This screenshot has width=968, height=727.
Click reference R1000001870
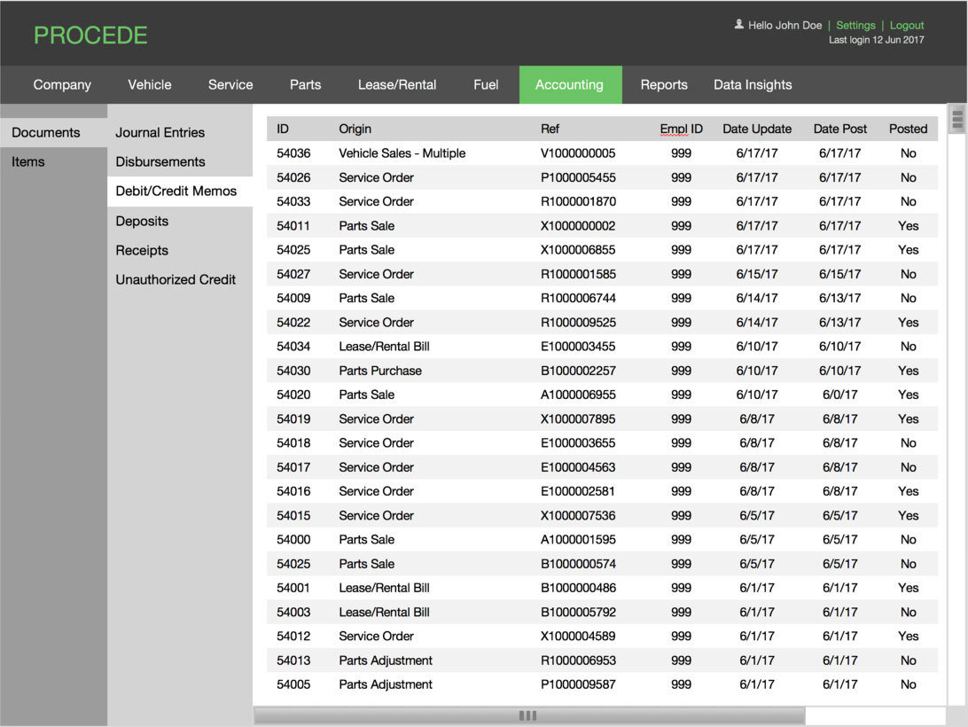(578, 201)
